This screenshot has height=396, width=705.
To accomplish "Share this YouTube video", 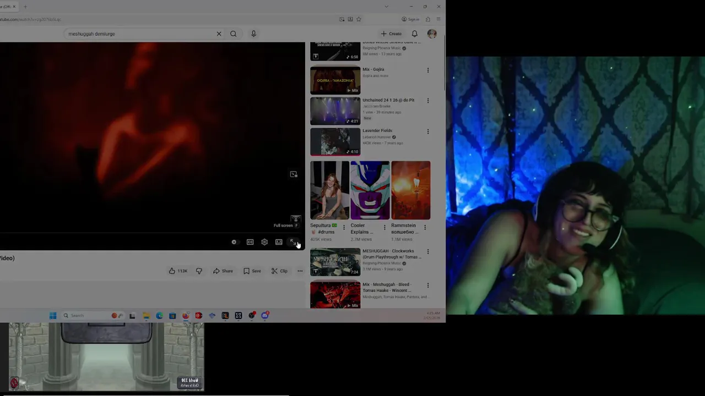I will [x=223, y=271].
